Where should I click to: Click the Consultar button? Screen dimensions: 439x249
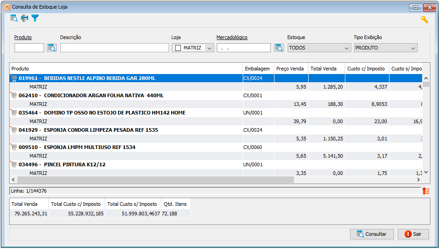click(372, 234)
